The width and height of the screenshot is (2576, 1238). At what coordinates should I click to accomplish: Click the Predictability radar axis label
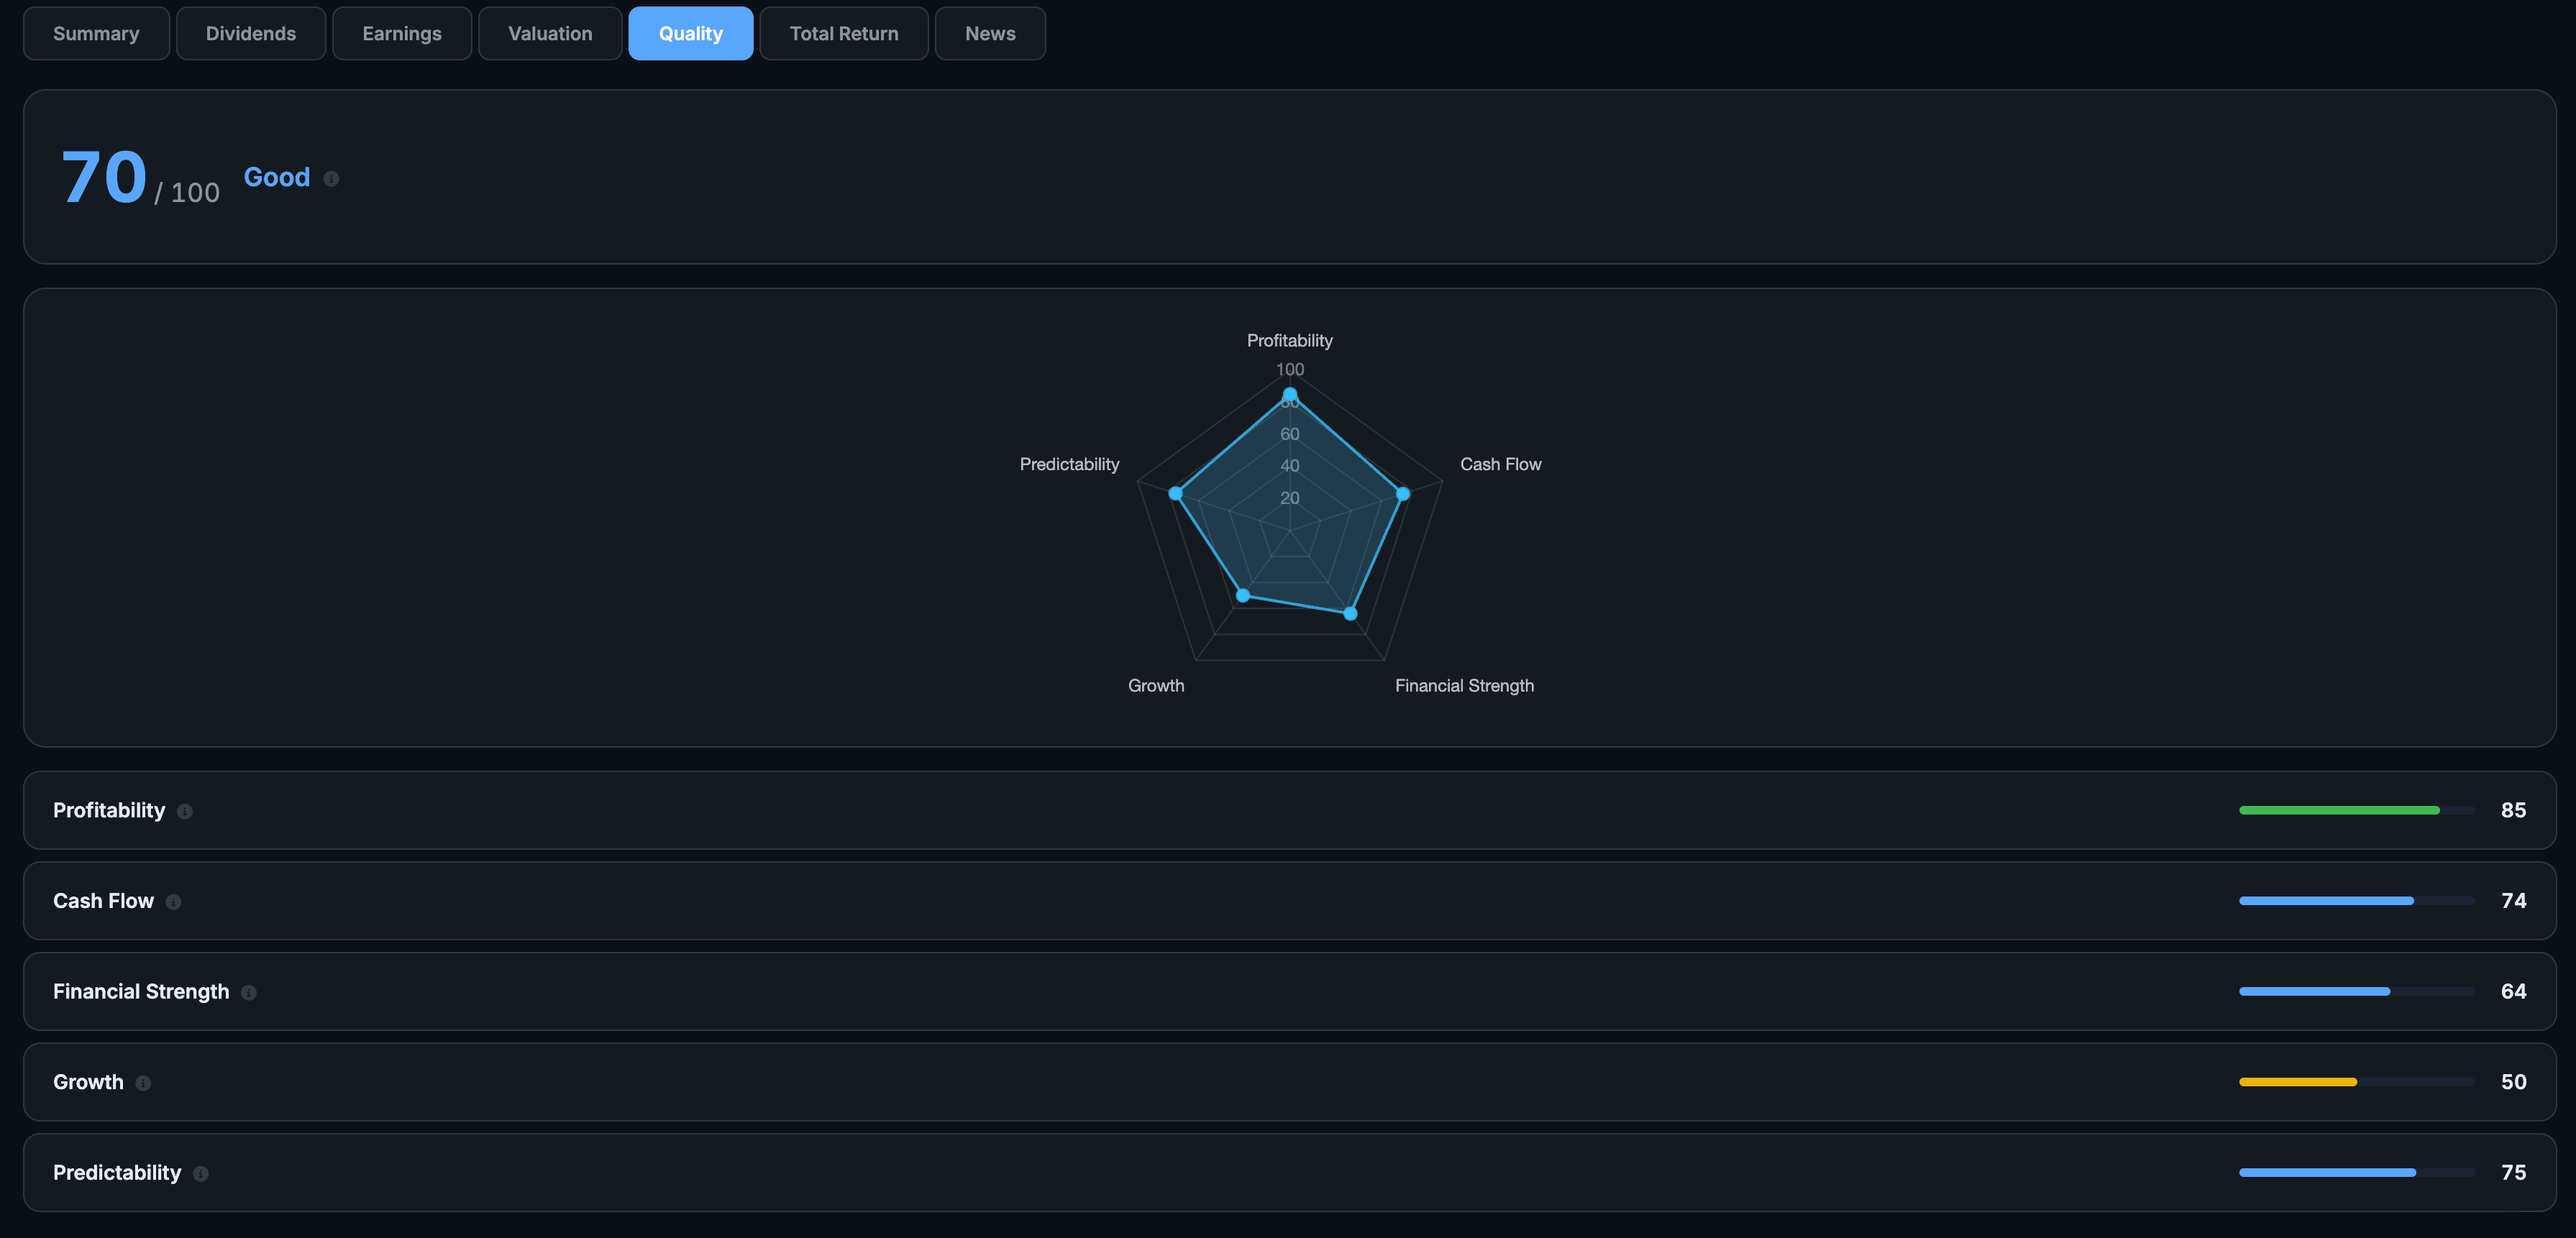[1069, 464]
